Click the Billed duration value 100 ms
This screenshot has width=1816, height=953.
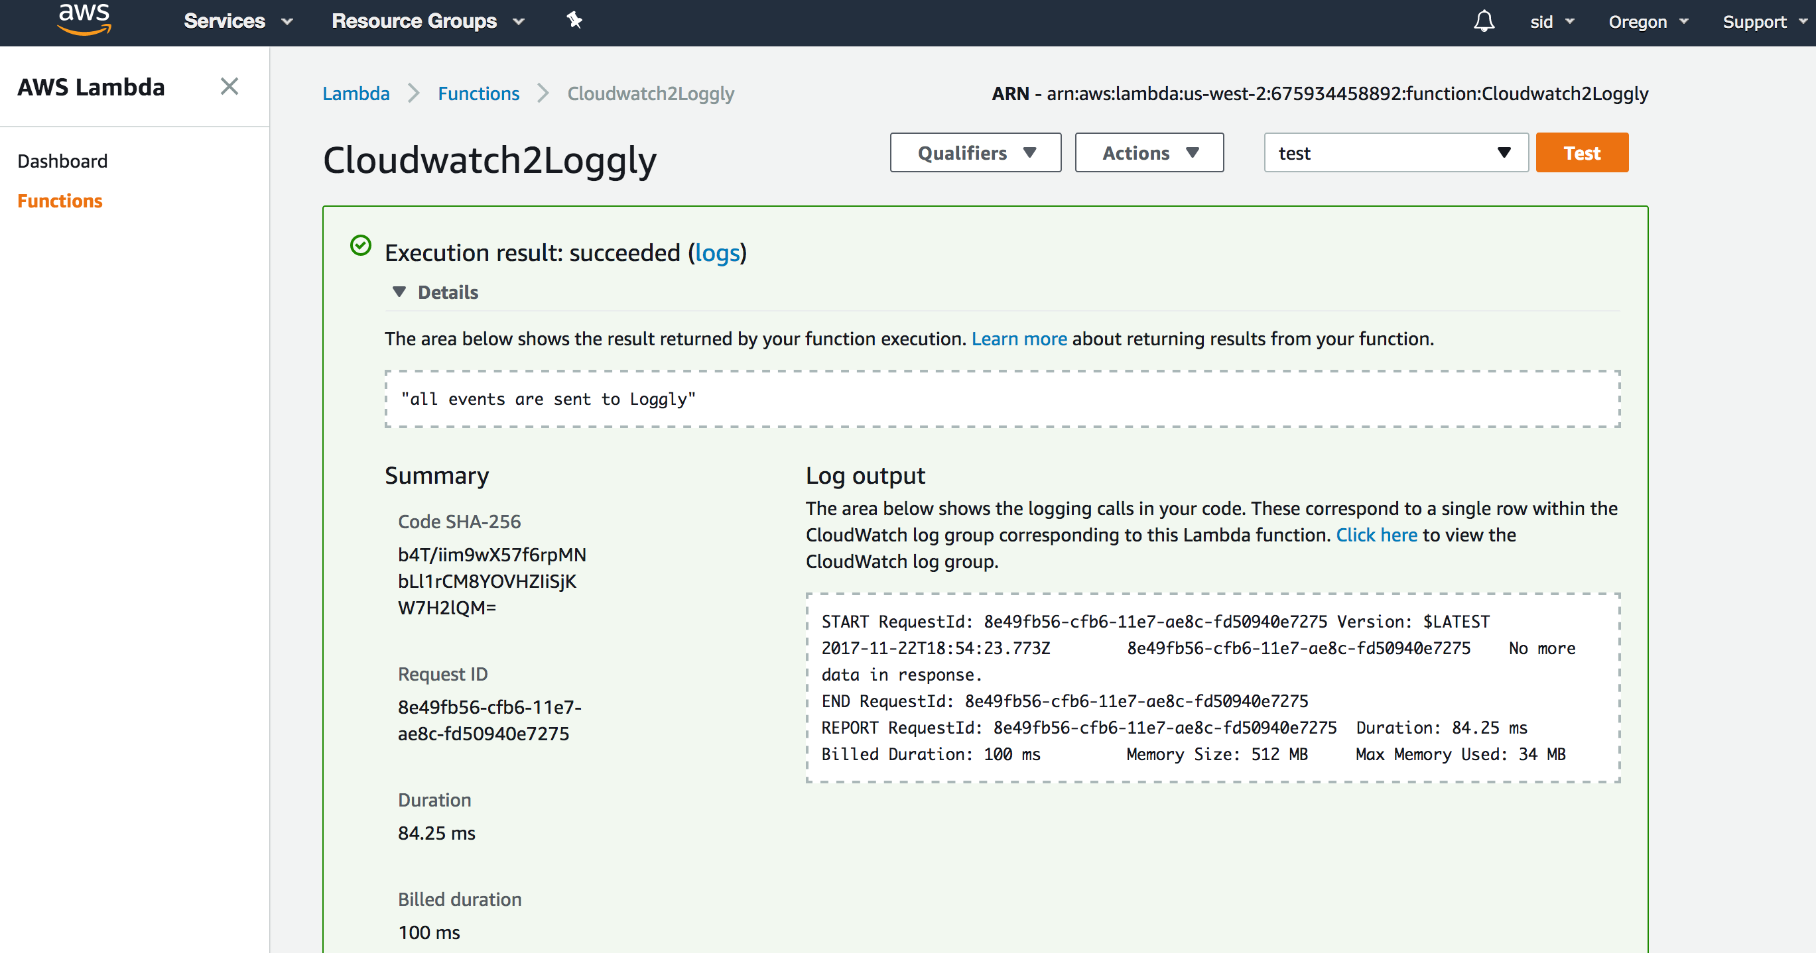coord(428,932)
